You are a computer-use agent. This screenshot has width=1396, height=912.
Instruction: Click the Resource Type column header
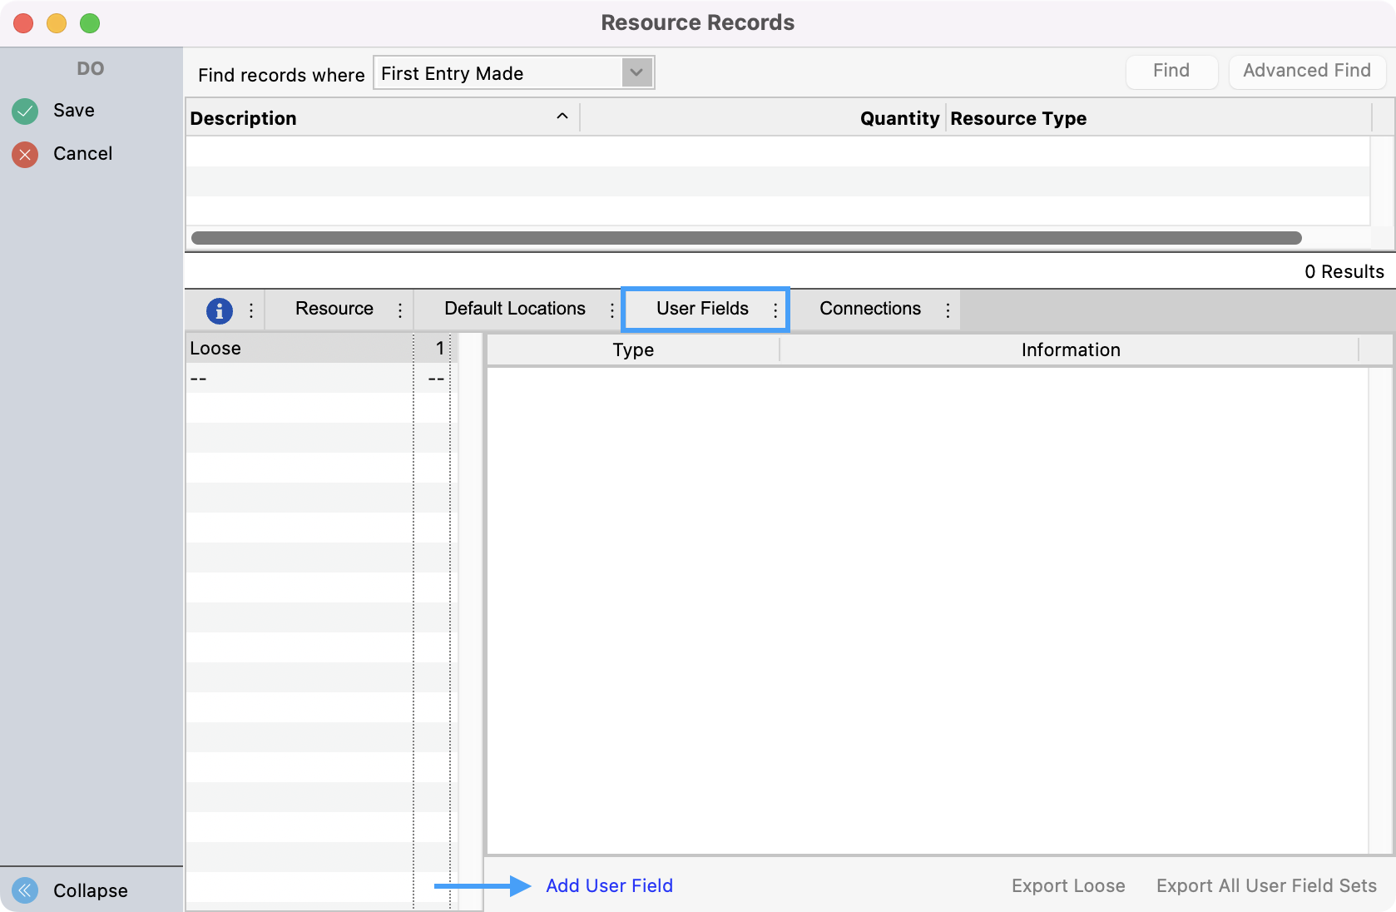click(1018, 118)
